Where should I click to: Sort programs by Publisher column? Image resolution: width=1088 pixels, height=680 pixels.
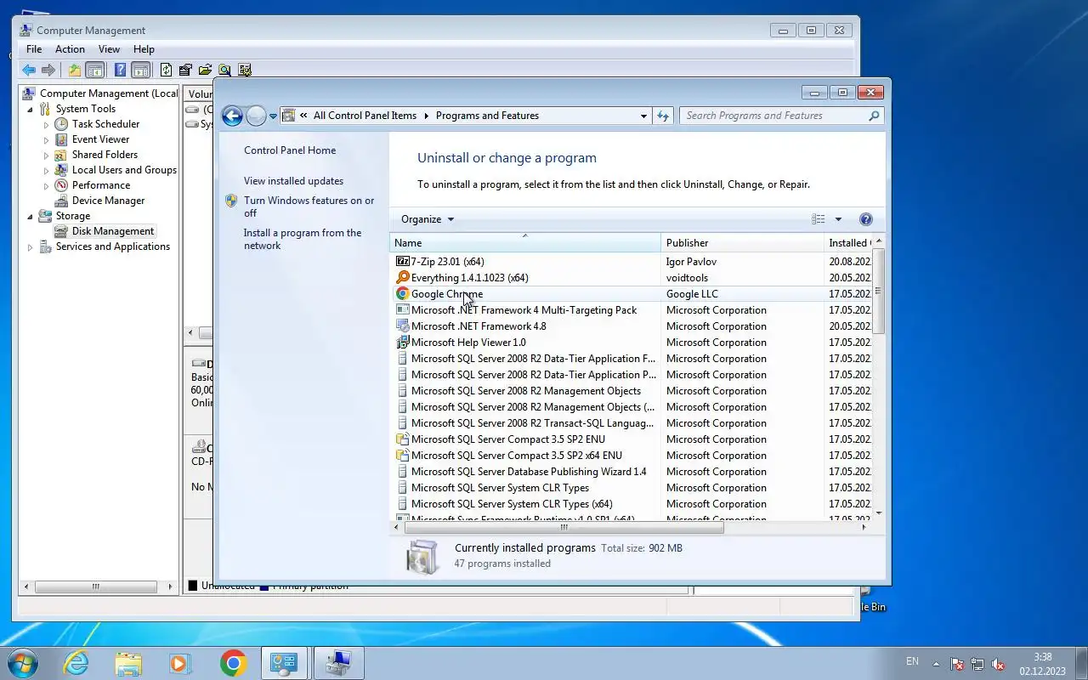tap(742, 243)
